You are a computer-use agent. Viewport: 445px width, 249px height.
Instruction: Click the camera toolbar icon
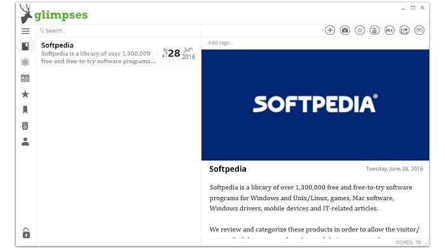tap(345, 30)
